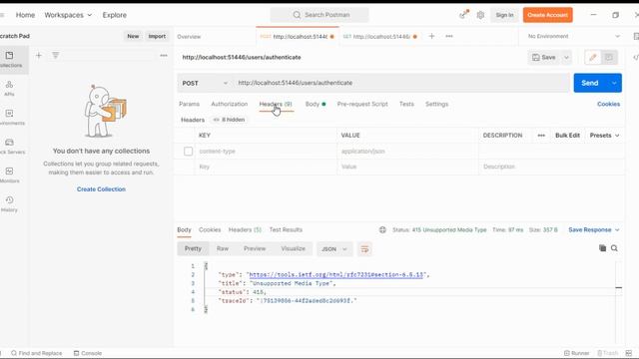Click the Create Account button
This screenshot has height=359, width=639.
point(548,15)
